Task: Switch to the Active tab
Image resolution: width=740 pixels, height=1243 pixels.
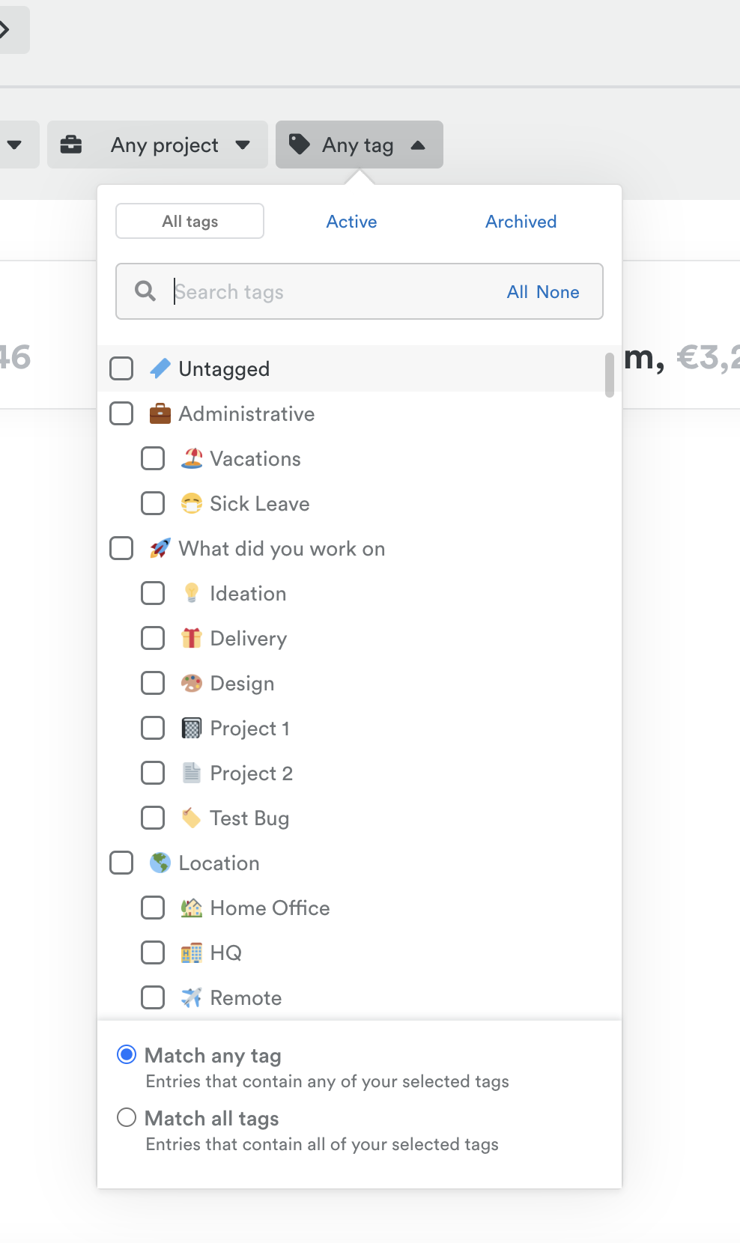Action: 351,222
